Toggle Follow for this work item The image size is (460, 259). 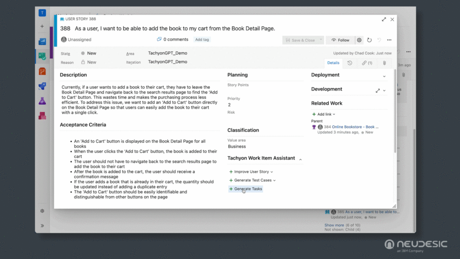pos(341,40)
